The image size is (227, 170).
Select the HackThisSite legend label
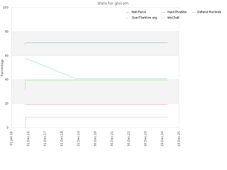(x=177, y=12)
